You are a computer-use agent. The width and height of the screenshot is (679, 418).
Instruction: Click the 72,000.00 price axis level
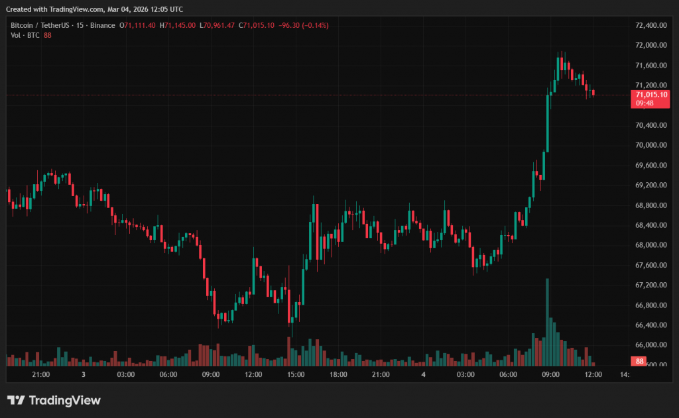click(650, 45)
